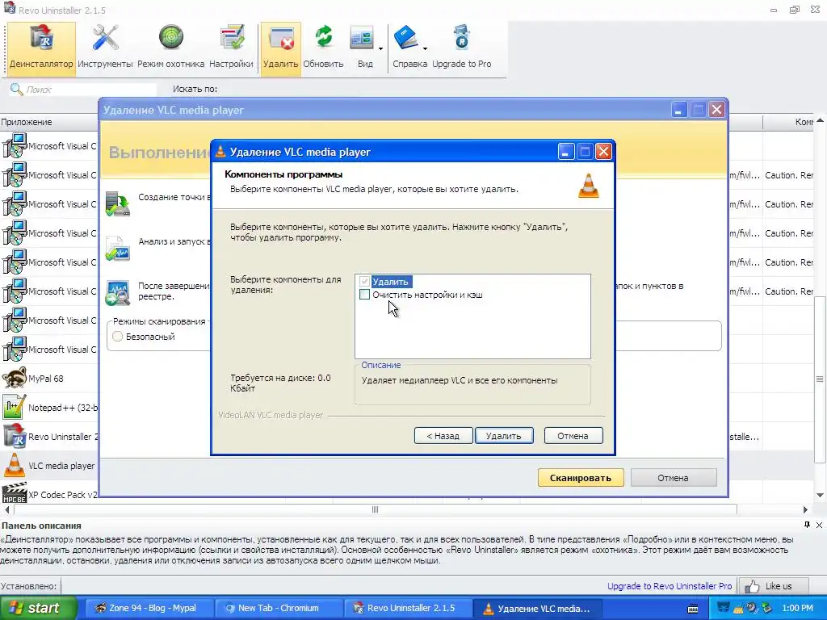Select the Безопасный scanning mode radio
This screenshot has width=827, height=620.
118,337
